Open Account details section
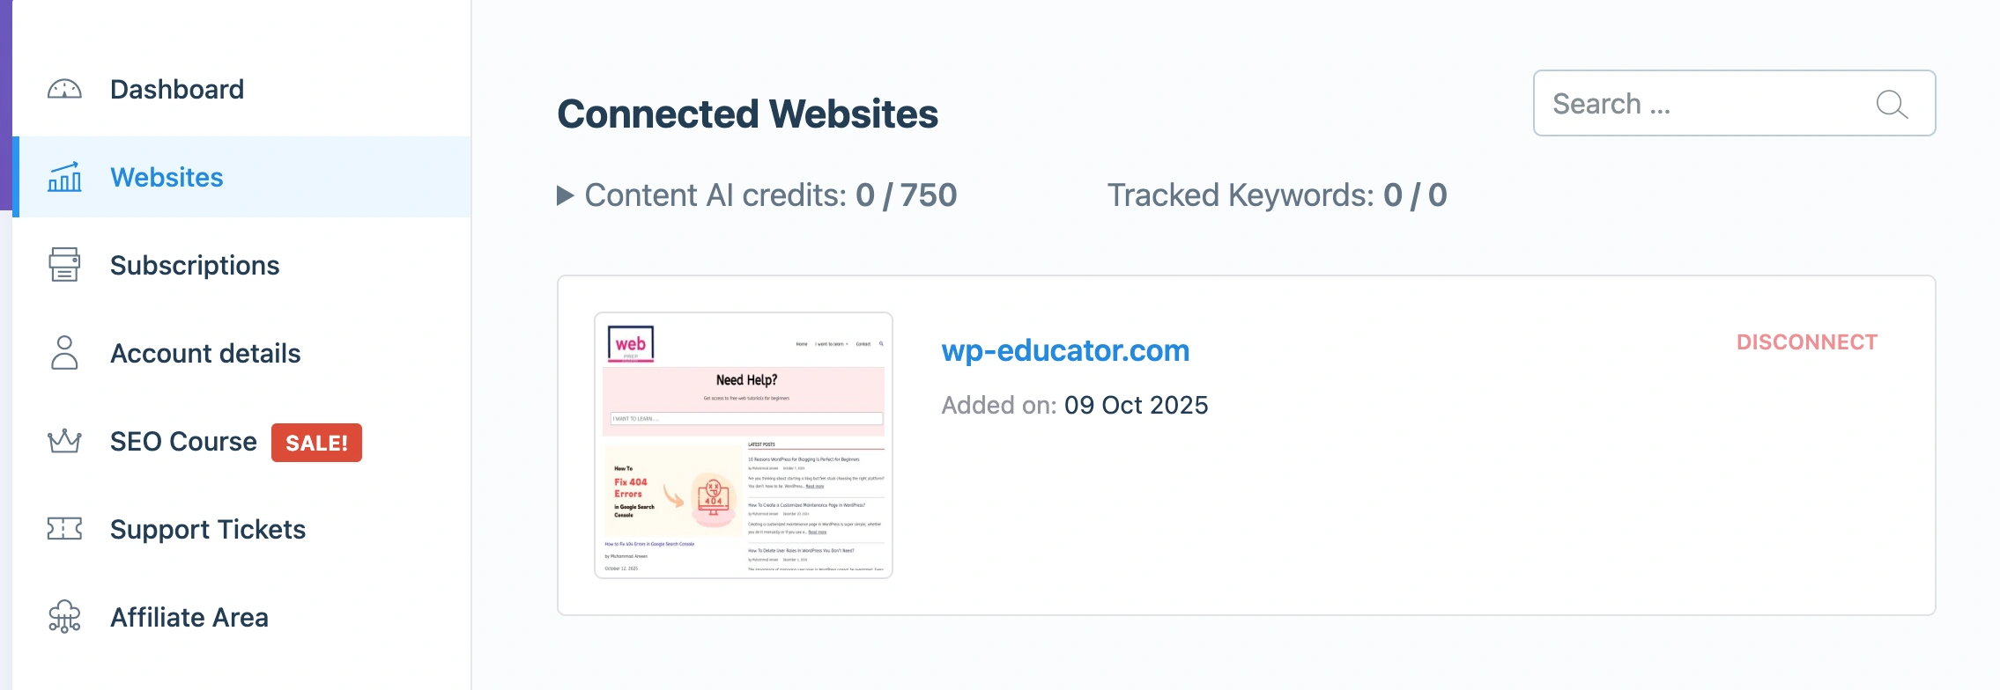This screenshot has height=690, width=2000. [x=205, y=353]
